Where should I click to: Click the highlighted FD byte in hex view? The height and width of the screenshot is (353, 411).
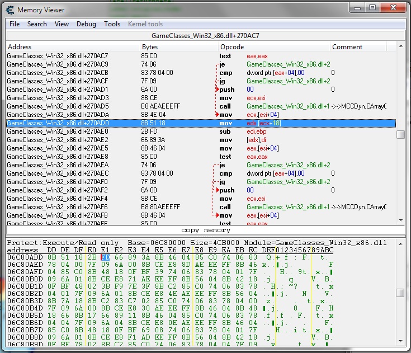[105, 257]
